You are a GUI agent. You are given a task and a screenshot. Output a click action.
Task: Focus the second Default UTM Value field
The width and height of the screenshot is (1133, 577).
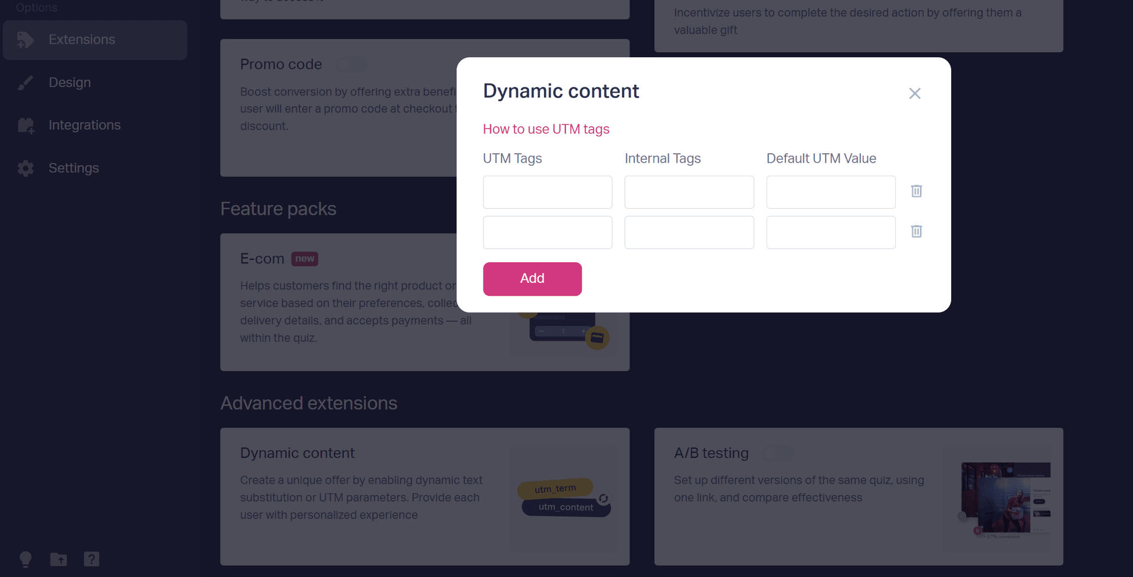click(831, 232)
